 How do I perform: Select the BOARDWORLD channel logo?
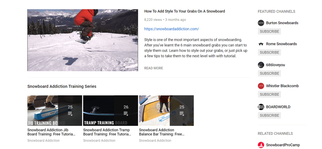[261, 107]
